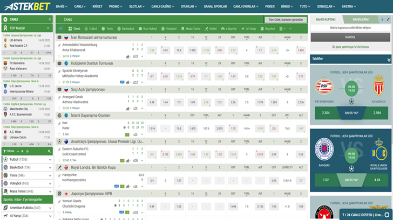The height and width of the screenshot is (220, 393).
Task: Open the CANLI CASİNO menu
Action: tap(162, 6)
